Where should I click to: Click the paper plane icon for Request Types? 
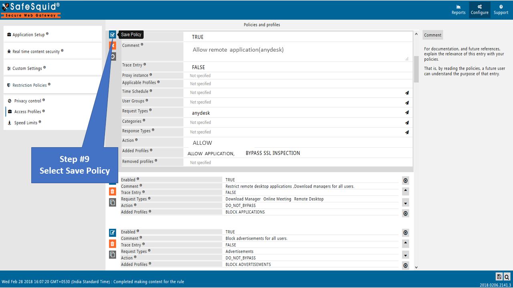[407, 113]
